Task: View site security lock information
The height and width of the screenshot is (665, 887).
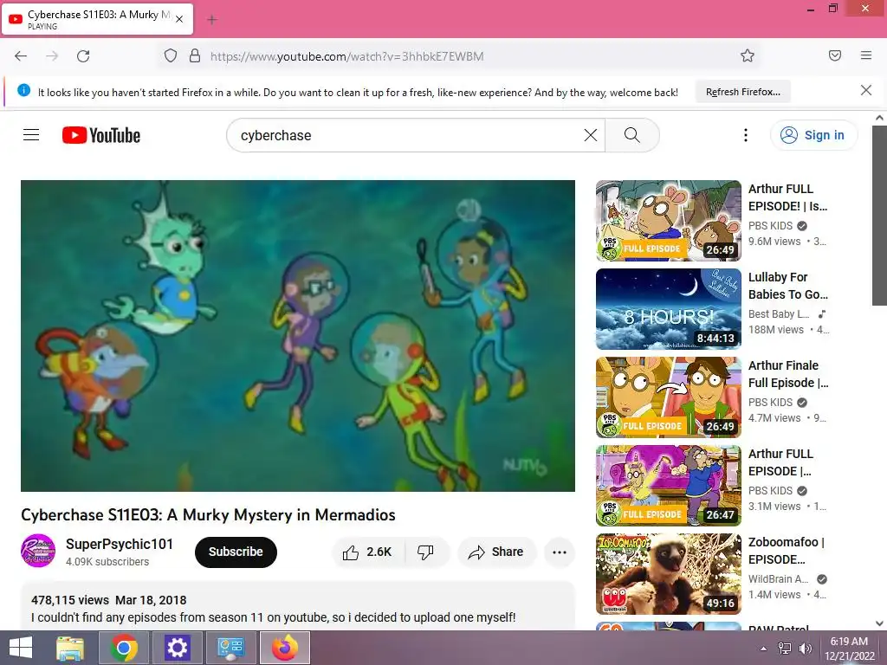Action: pyautogui.click(x=195, y=56)
